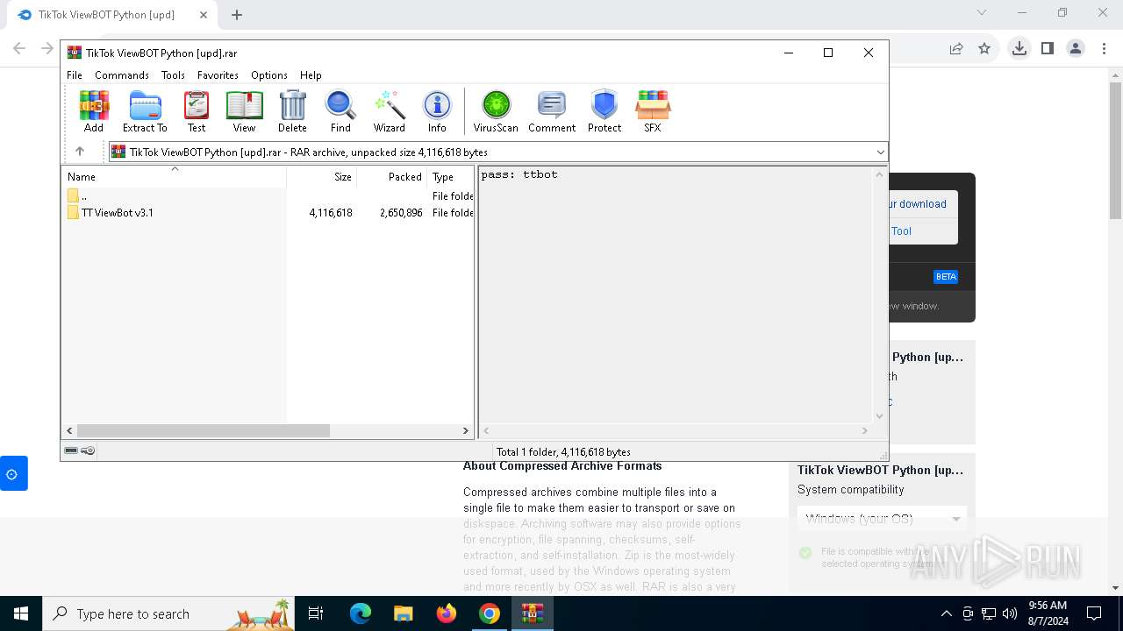Select the TT ViewBot v3.1 folder
Image resolution: width=1123 pixels, height=631 pixels.
(x=118, y=213)
